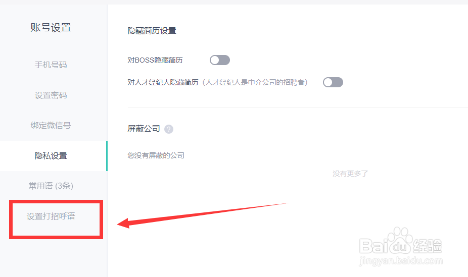The width and height of the screenshot is (468, 277).
Task: Click the 账号设置 sidebar title
Action: pos(51,27)
